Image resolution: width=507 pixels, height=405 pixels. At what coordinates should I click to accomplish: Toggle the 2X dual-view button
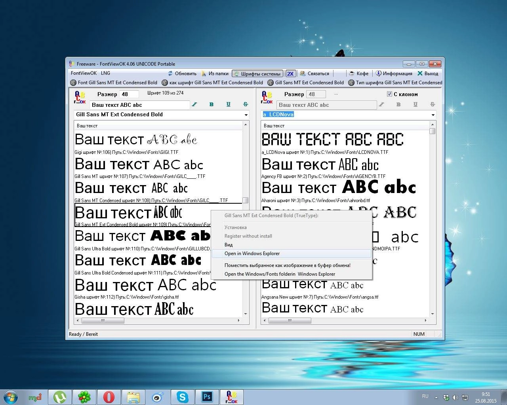coord(290,74)
